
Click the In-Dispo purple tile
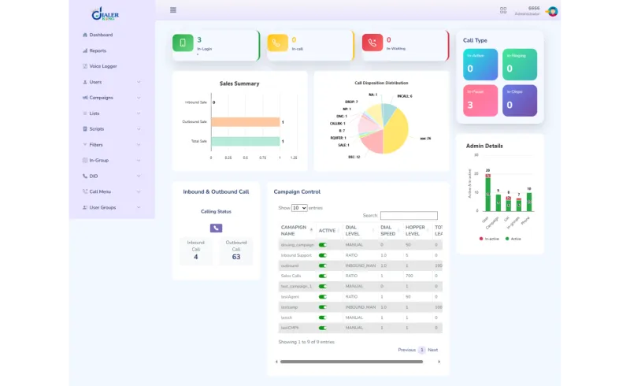click(x=520, y=101)
